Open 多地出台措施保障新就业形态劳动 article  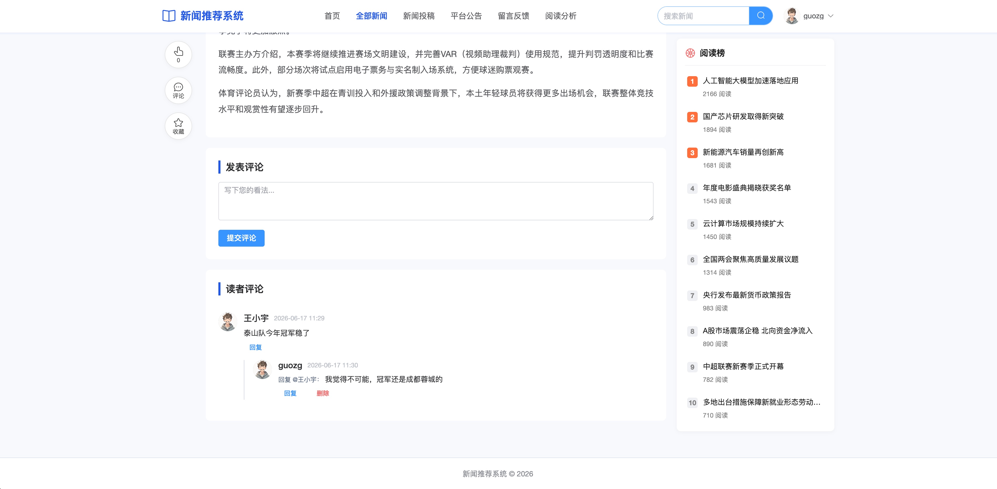coord(761,402)
